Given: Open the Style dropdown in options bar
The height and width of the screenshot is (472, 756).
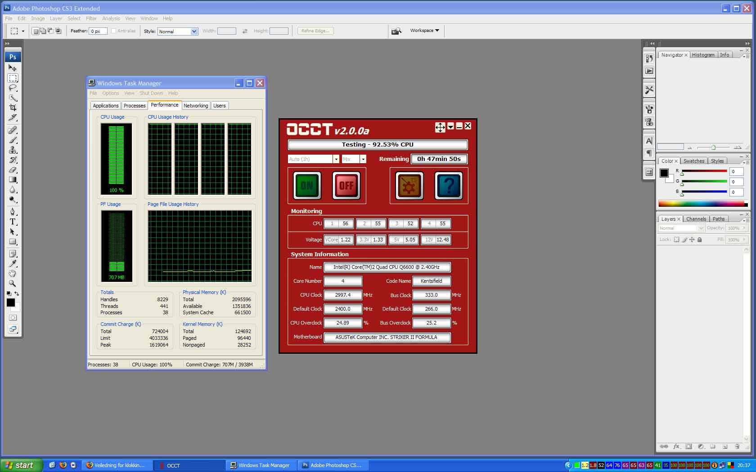Looking at the screenshot, I should [x=178, y=31].
